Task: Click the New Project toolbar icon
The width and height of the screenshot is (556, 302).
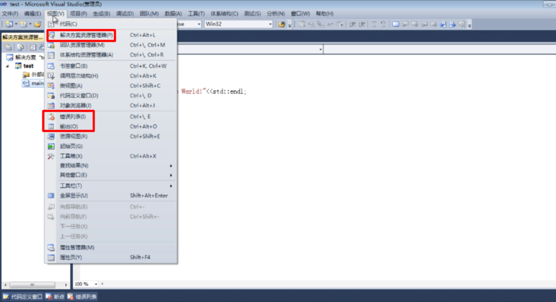Action: 9,24
